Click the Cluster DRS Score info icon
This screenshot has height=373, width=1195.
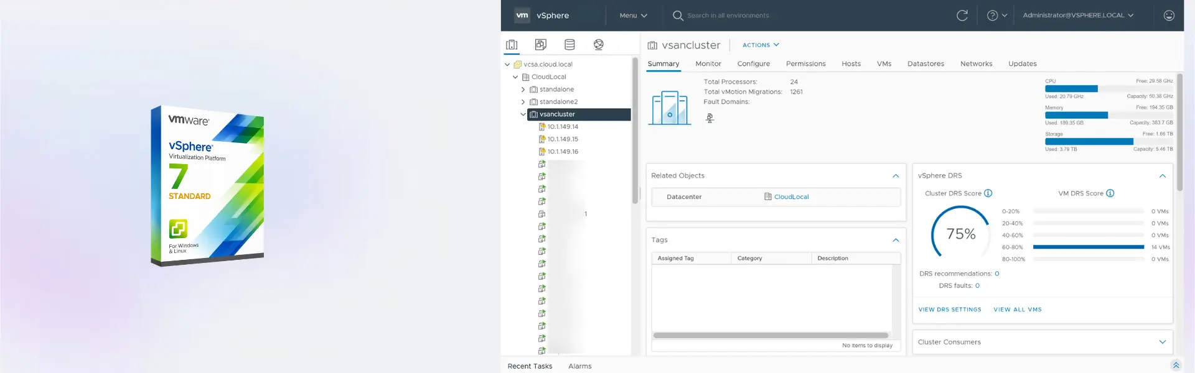(988, 193)
